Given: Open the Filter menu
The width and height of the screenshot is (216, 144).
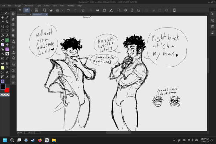Looking at the screenshot, I should [x=62, y=6].
